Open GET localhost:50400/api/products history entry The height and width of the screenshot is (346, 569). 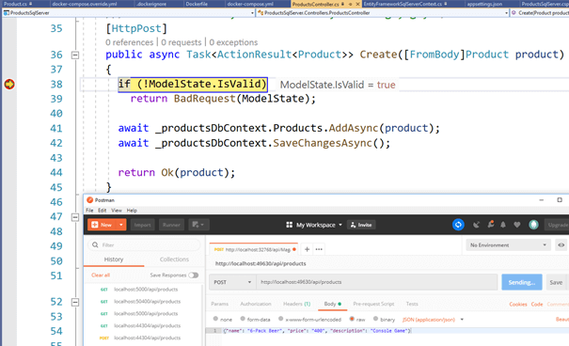tap(143, 302)
